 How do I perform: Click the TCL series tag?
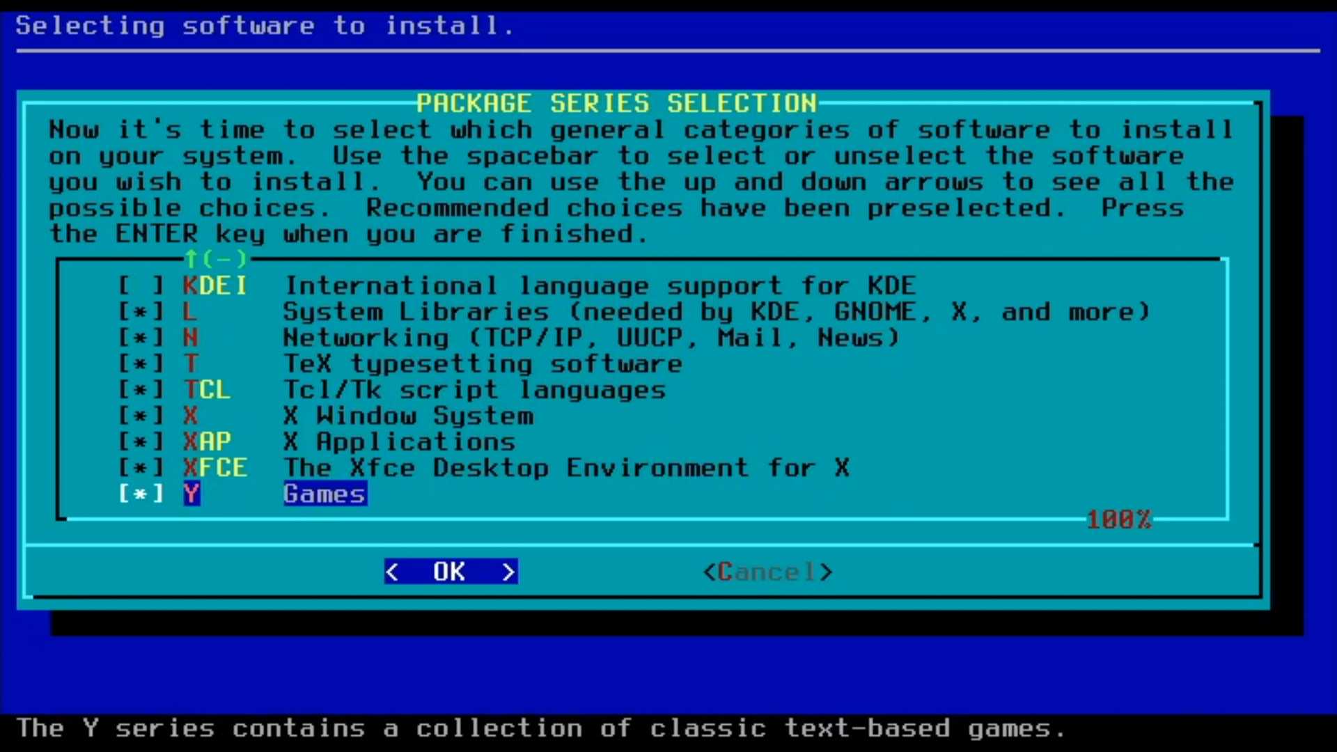tap(207, 390)
